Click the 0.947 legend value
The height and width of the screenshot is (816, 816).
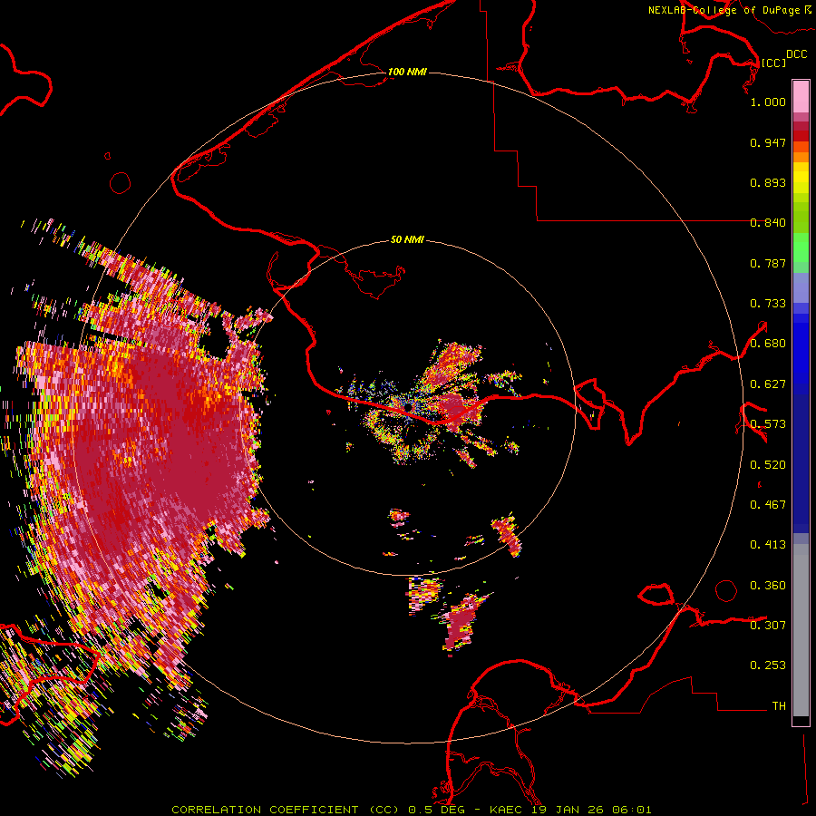[768, 142]
